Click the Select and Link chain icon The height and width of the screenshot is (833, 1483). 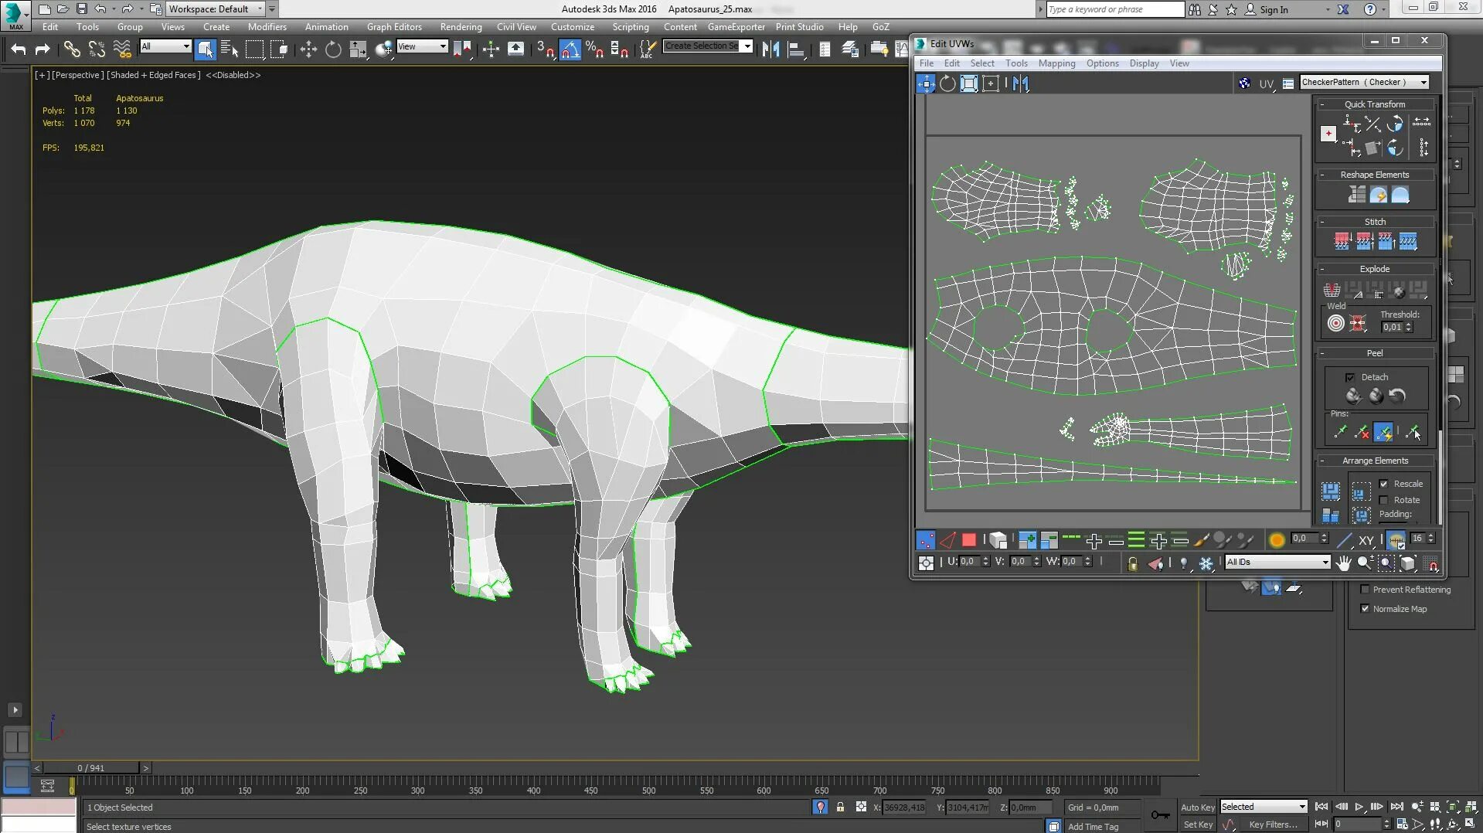(x=72, y=49)
